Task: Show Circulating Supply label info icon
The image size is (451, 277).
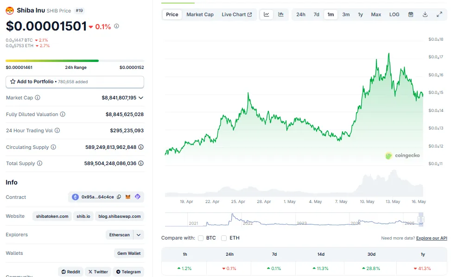Action: click(53, 147)
